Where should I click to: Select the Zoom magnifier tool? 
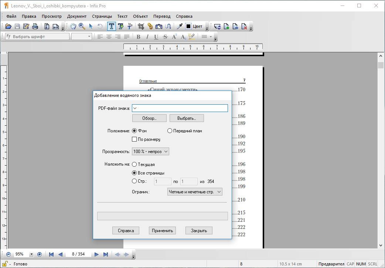[x=82, y=26]
